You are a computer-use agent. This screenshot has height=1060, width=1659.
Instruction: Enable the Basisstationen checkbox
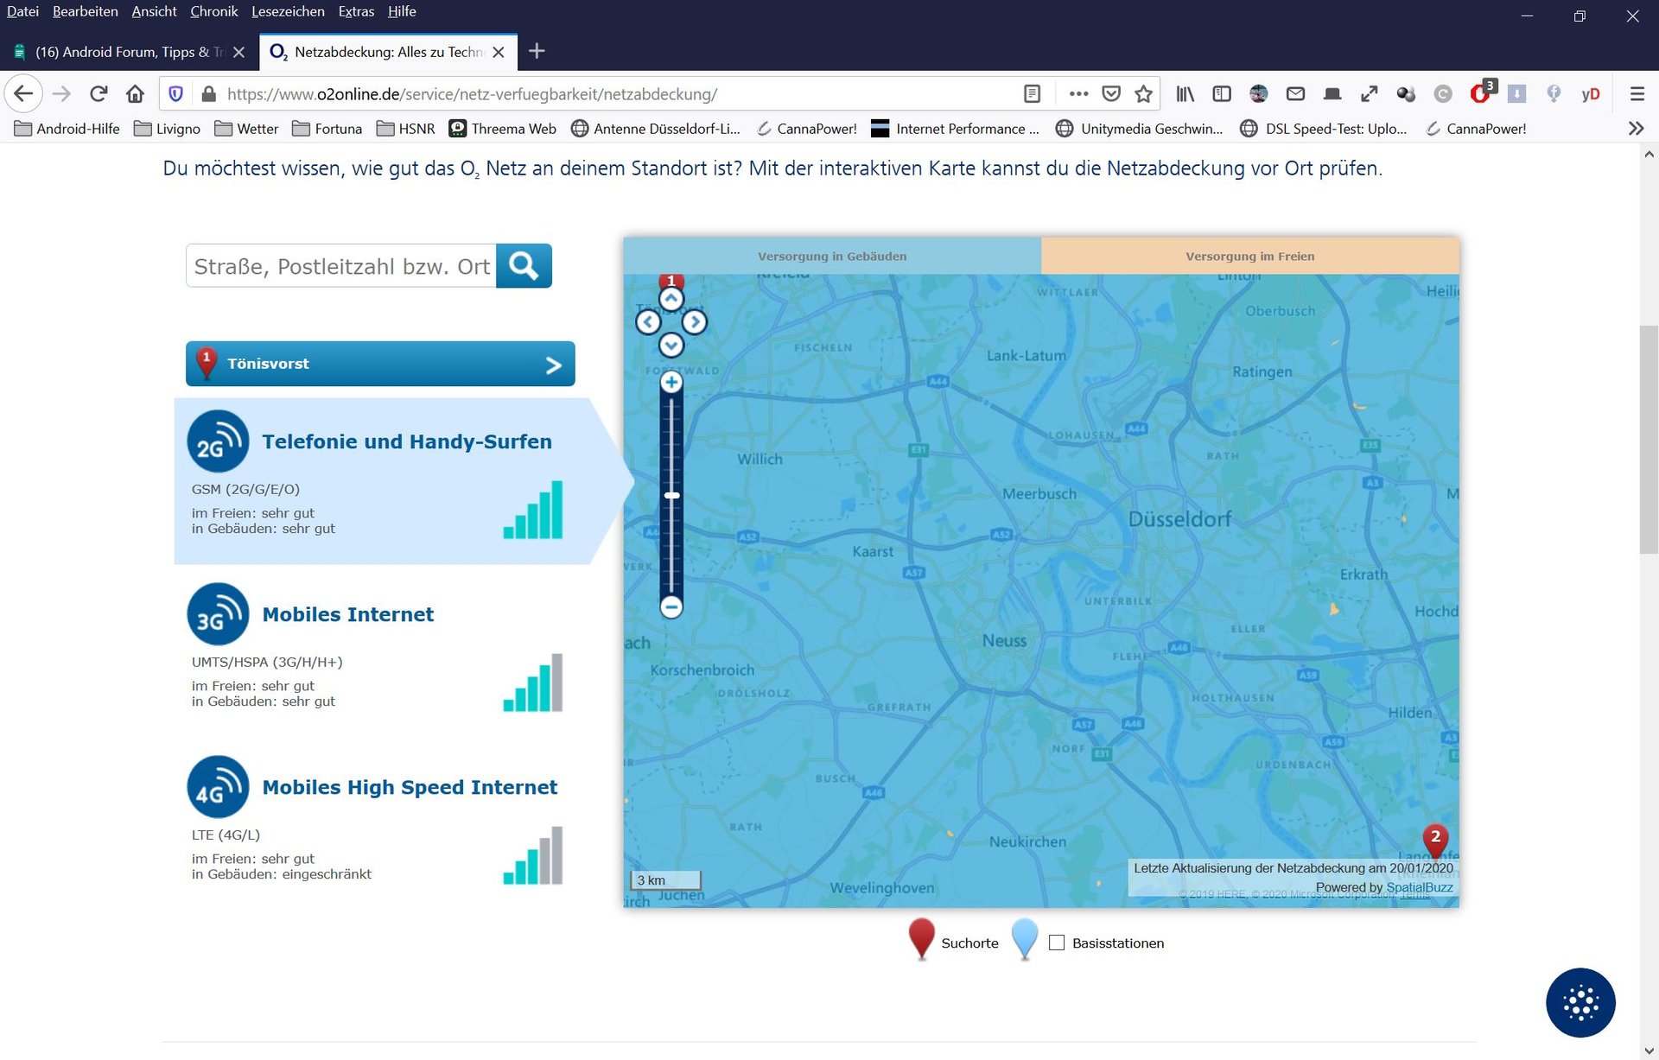[x=1057, y=943]
